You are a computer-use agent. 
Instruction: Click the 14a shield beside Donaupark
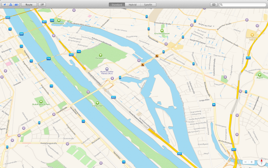(79, 52)
